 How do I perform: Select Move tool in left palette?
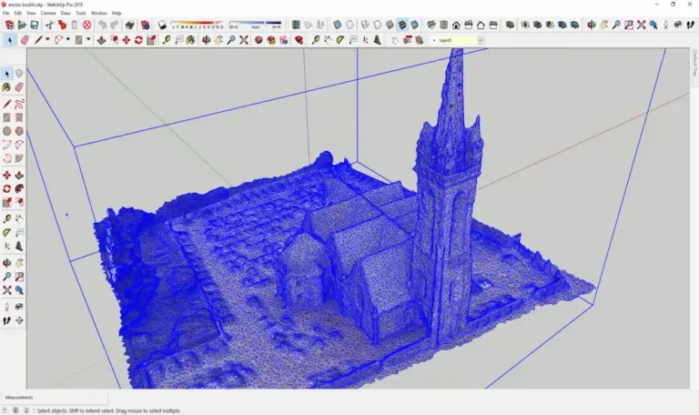click(x=6, y=175)
